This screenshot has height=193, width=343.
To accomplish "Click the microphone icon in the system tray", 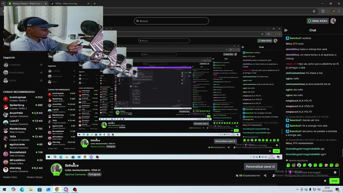I will (310, 190).
